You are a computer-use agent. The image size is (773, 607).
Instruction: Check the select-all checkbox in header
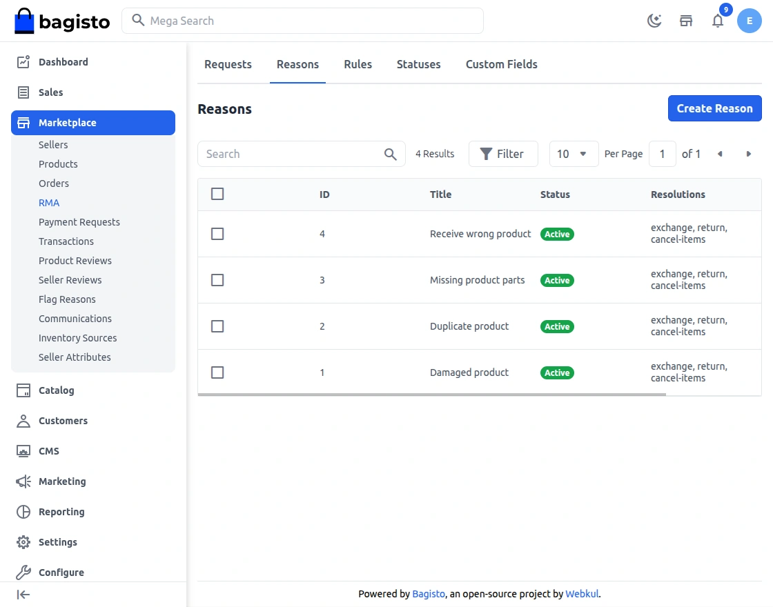(217, 194)
